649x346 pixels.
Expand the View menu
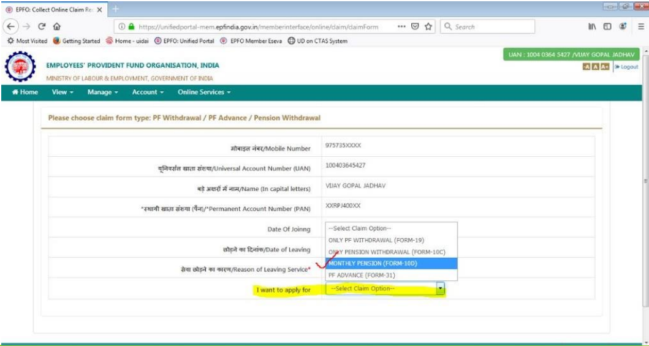(x=63, y=92)
